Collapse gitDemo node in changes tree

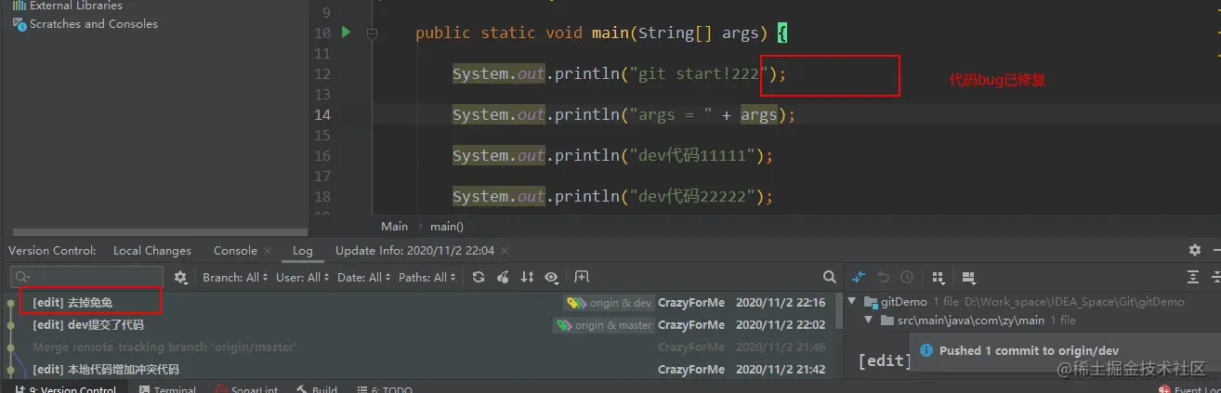853,302
